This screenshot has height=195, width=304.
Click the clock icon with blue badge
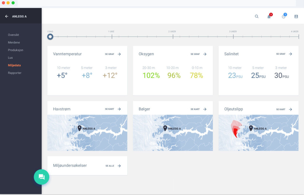point(283,16)
